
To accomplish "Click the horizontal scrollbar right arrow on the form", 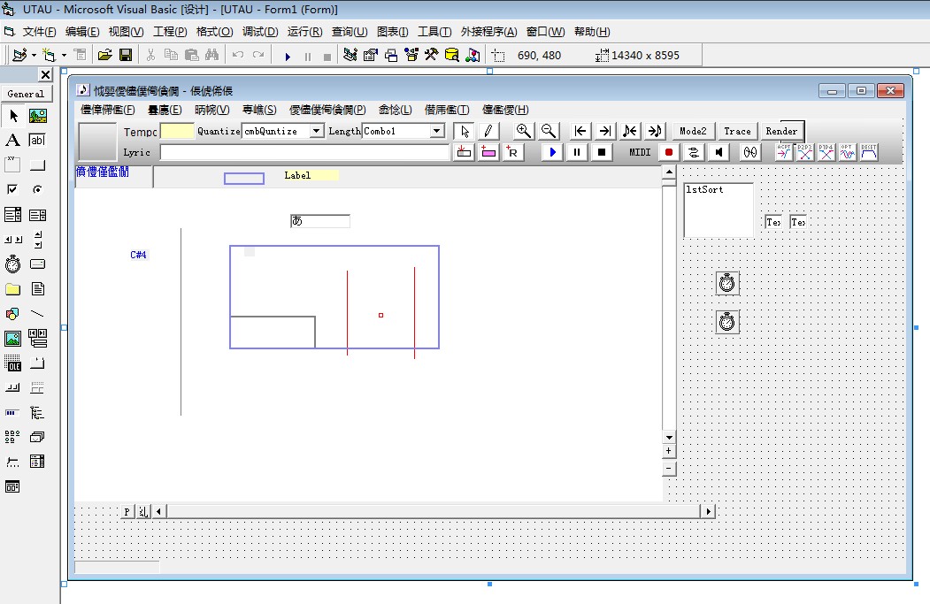I will click(708, 511).
